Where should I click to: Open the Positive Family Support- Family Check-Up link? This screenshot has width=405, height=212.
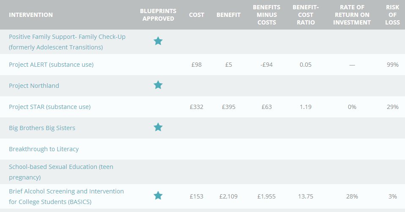[67, 42]
